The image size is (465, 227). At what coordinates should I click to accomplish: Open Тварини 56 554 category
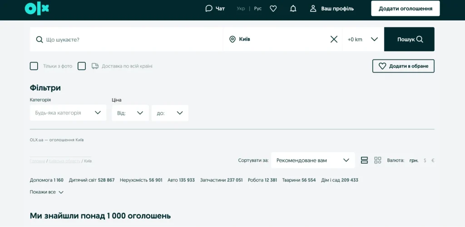(299, 180)
